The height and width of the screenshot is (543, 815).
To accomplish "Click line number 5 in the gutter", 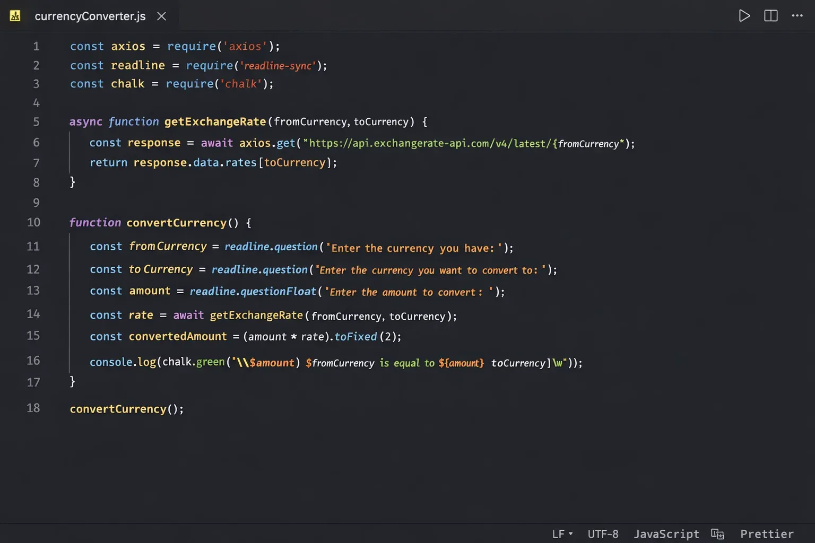I will 36,122.
